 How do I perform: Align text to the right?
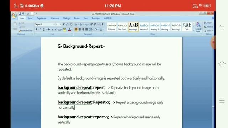click(x=83, y=30)
